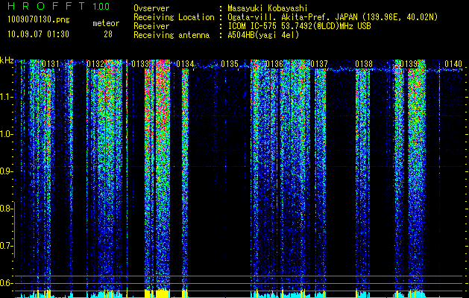Click the 0.7 kHz axis label

6,246
